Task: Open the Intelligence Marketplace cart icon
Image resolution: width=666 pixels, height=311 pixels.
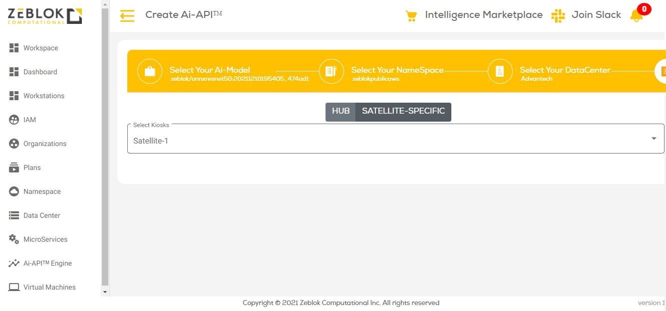Action: (411, 16)
